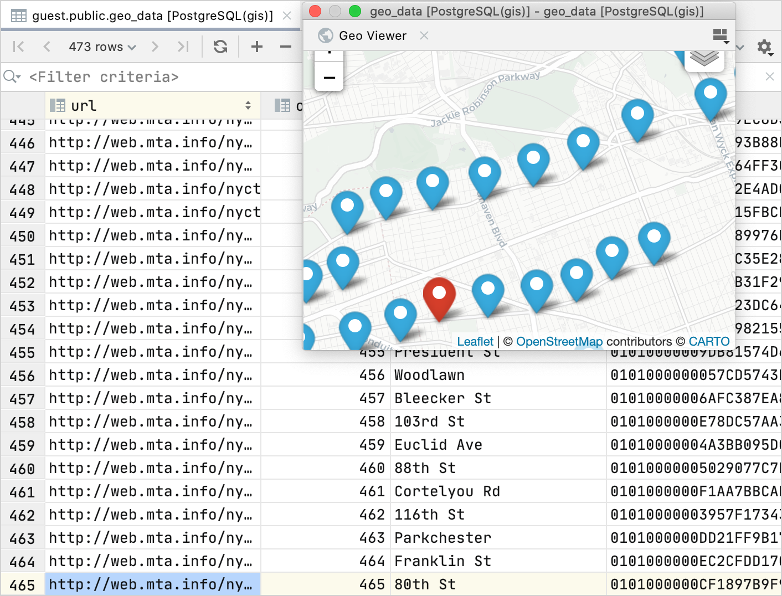
Task: Expand the arrow beside the settings gear
Action: click(x=772, y=54)
